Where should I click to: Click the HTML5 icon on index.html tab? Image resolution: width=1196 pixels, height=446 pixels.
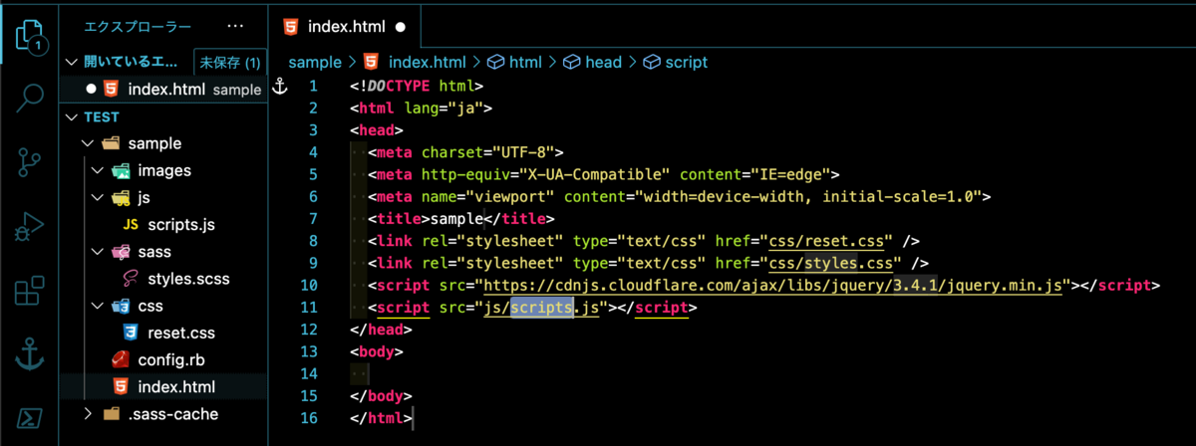[x=291, y=27]
